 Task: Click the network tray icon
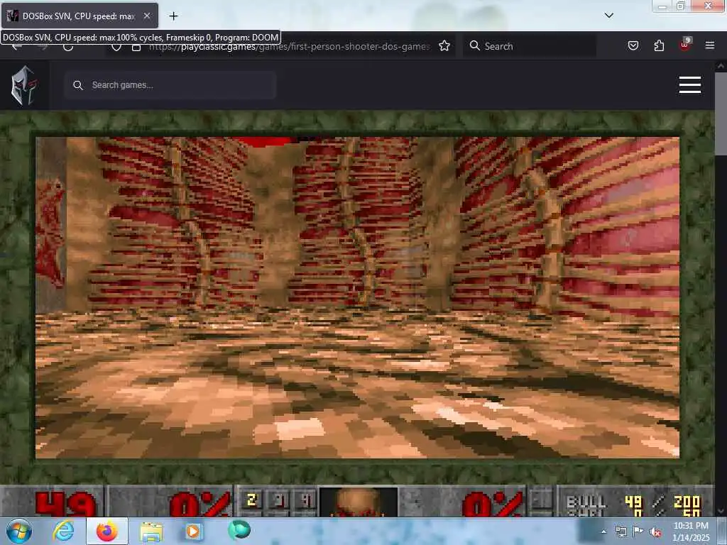click(621, 532)
